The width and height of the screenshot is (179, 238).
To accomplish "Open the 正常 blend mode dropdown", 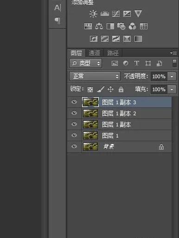I will coord(95,76).
